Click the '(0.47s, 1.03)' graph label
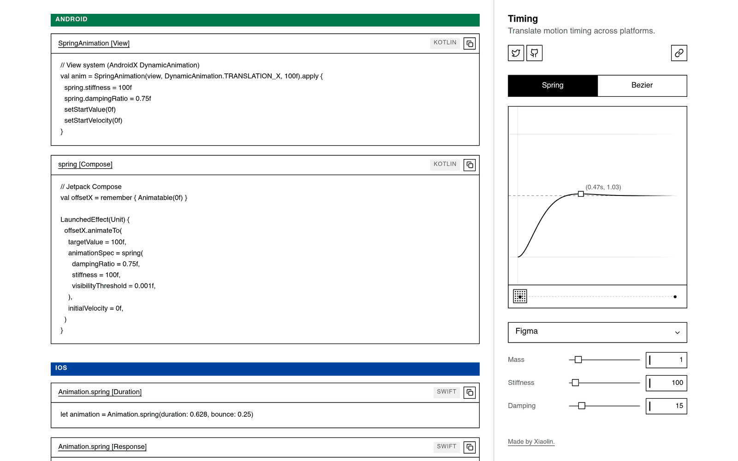The image size is (738, 461). coord(603,187)
